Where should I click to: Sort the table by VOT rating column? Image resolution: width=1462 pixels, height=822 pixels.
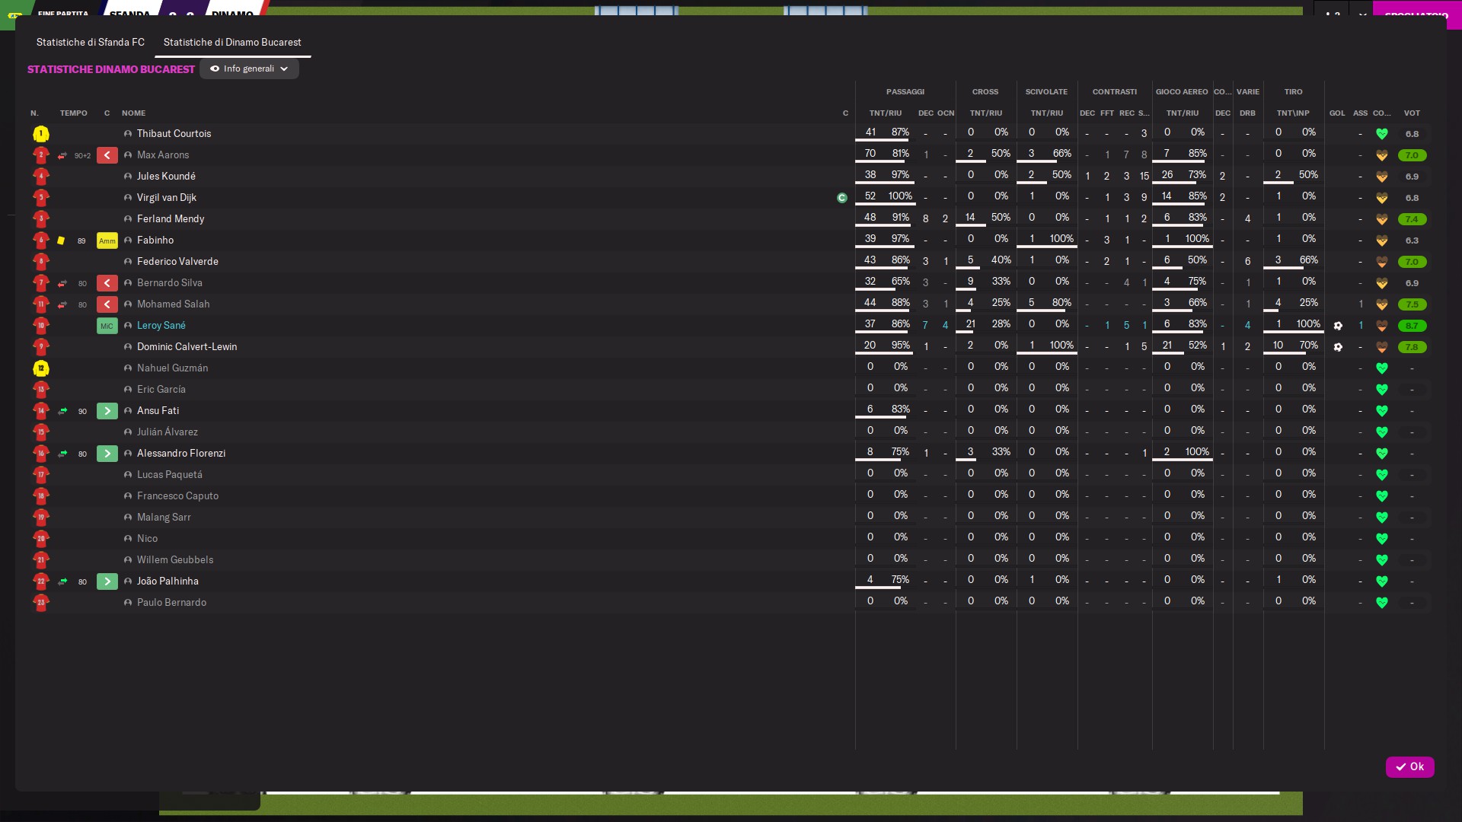[x=1412, y=113]
